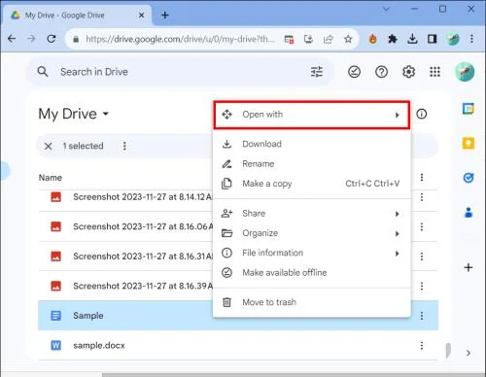The height and width of the screenshot is (377, 486).
Task: Share this page from address bar
Action: click(329, 39)
